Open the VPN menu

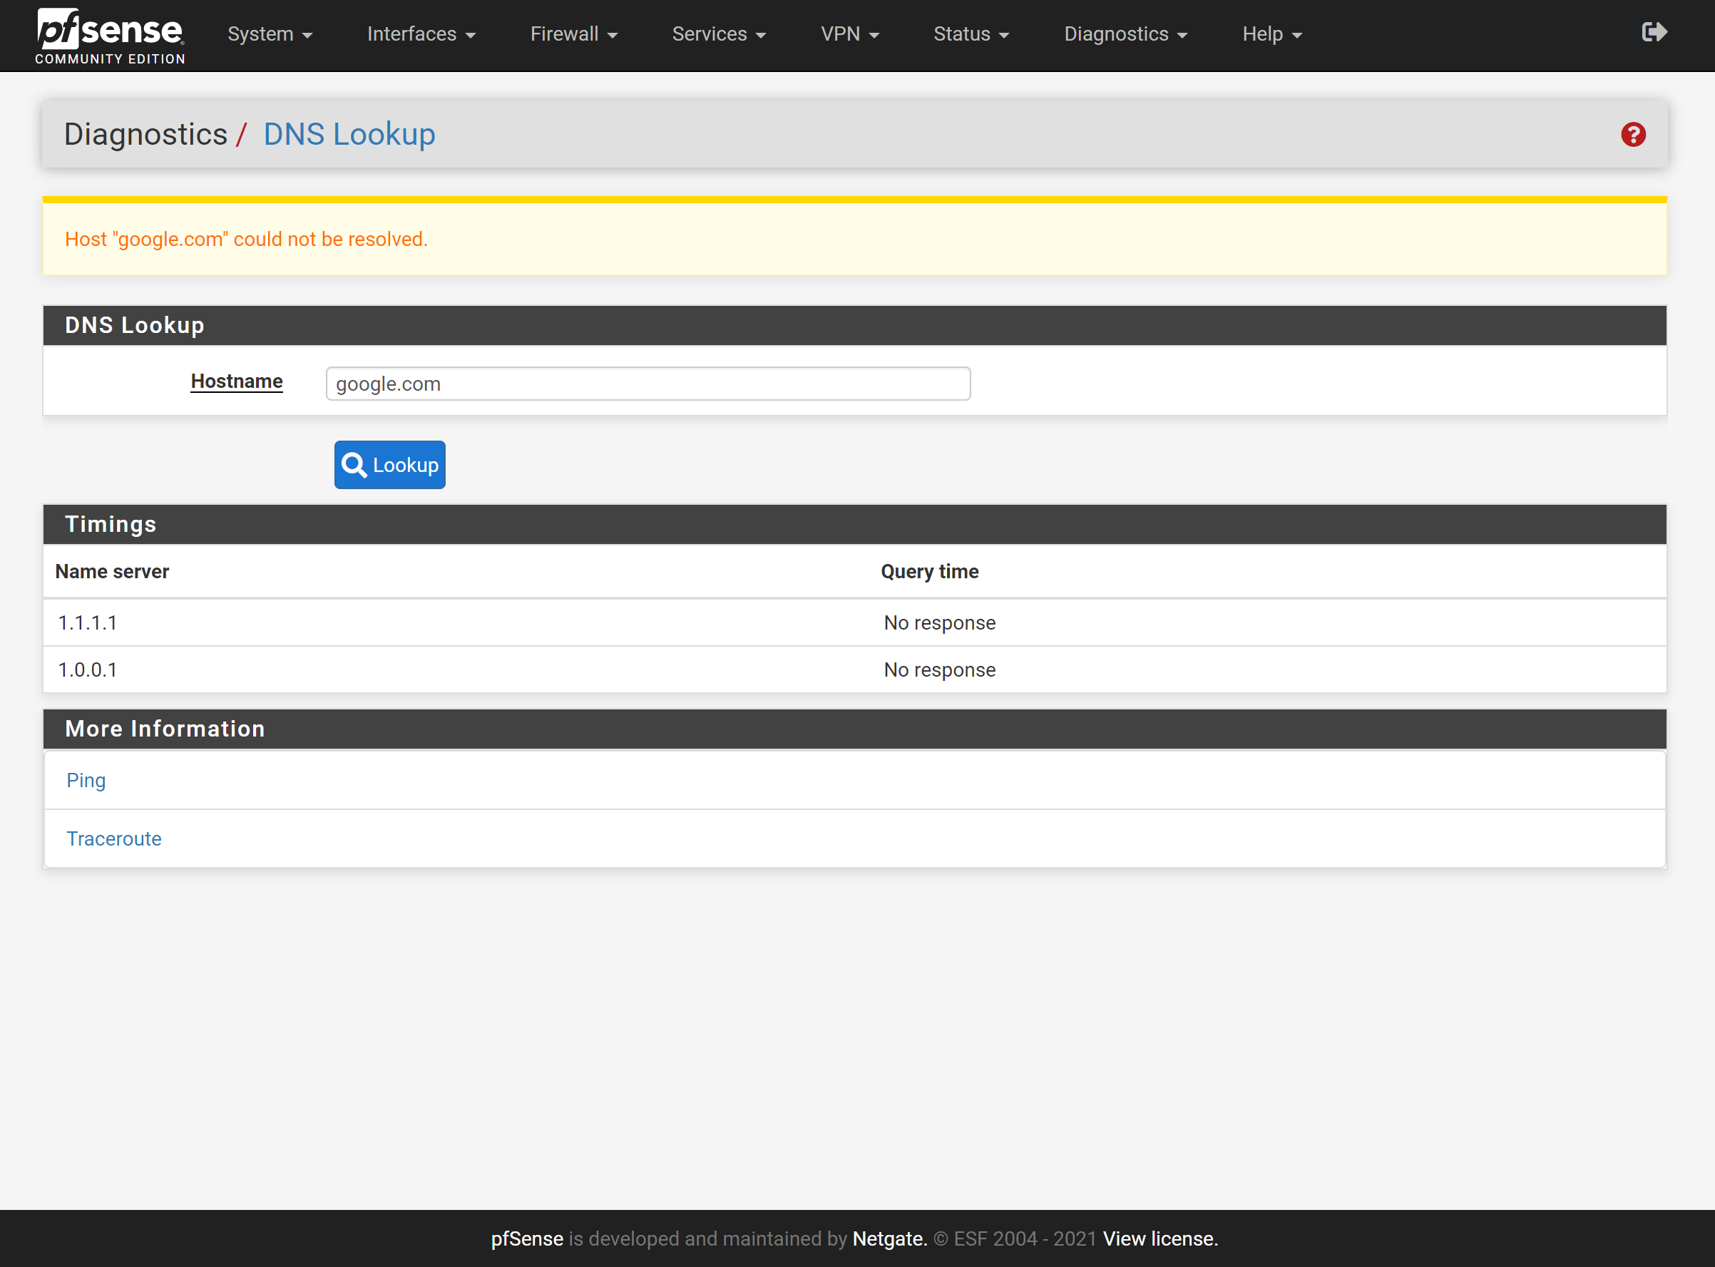(x=849, y=34)
